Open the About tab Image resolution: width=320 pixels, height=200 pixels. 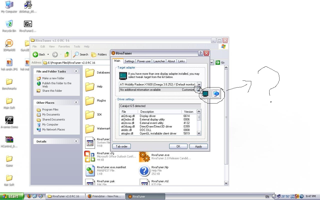(171, 61)
